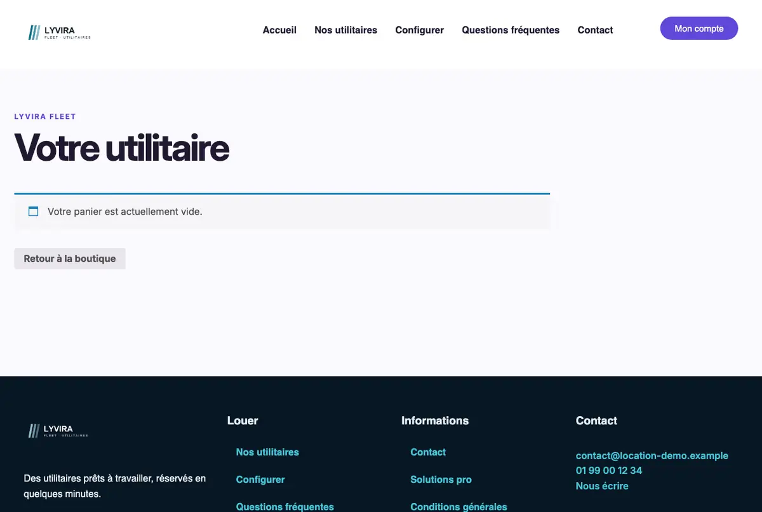This screenshot has height=512, width=762.
Task: Open the Accueil menu item
Action: click(279, 30)
